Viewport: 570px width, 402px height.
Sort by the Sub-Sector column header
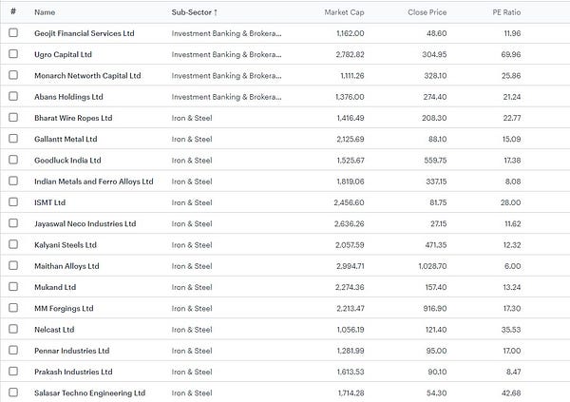pyautogui.click(x=195, y=12)
